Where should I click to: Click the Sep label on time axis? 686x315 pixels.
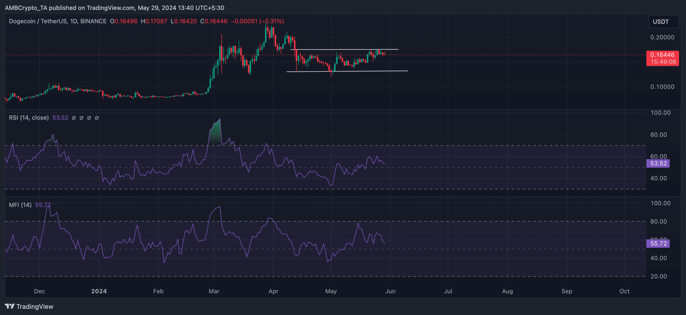click(567, 291)
